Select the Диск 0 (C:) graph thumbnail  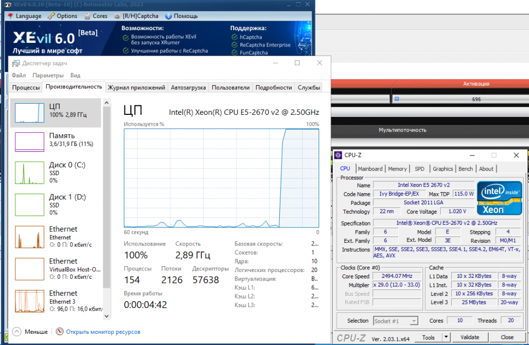coord(30,173)
